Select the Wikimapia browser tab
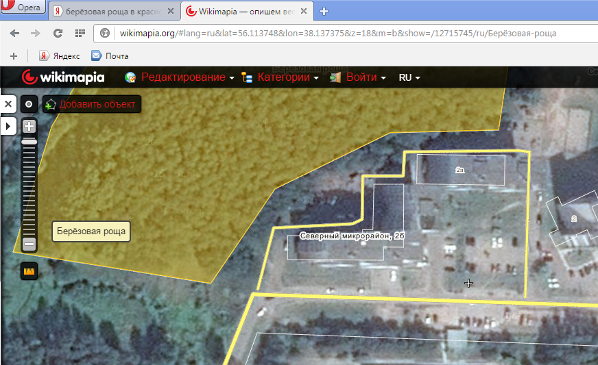 [x=247, y=12]
